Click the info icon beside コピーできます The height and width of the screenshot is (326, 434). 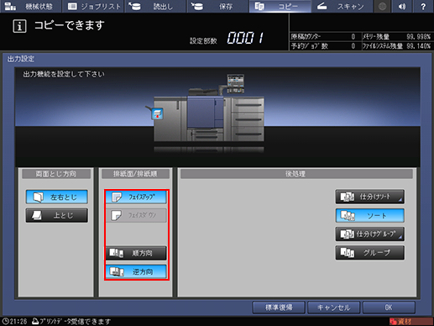pos(19,26)
